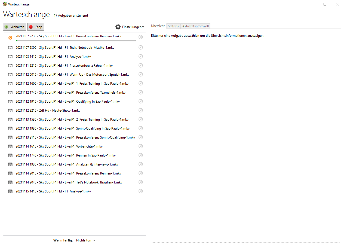Remove Ted's Notebook Mexiko via its cancel icon
Screen dimensions: 344x248
(x=141, y=47)
